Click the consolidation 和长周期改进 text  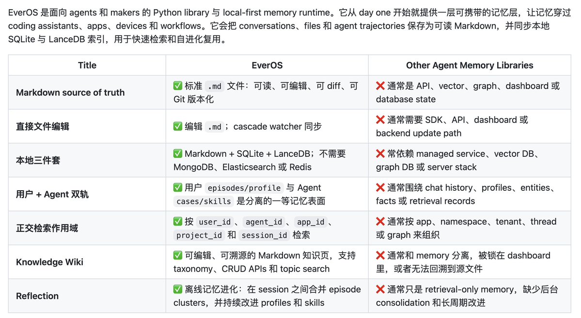(431, 303)
